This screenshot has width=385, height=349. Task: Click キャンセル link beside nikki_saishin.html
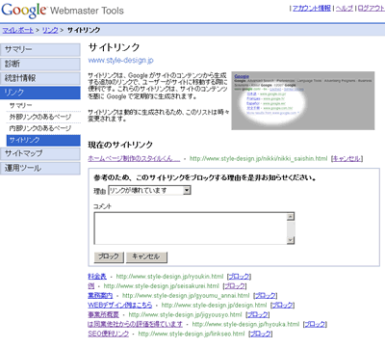pyautogui.click(x=346, y=158)
